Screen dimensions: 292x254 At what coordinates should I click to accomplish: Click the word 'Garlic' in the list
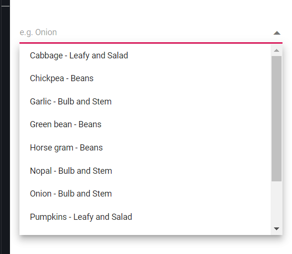pos(40,102)
